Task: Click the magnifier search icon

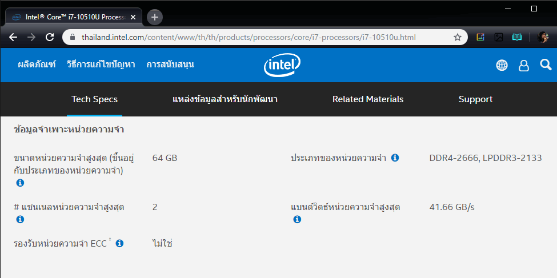Action: pos(546,65)
